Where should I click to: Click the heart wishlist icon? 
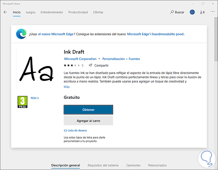click(65, 131)
